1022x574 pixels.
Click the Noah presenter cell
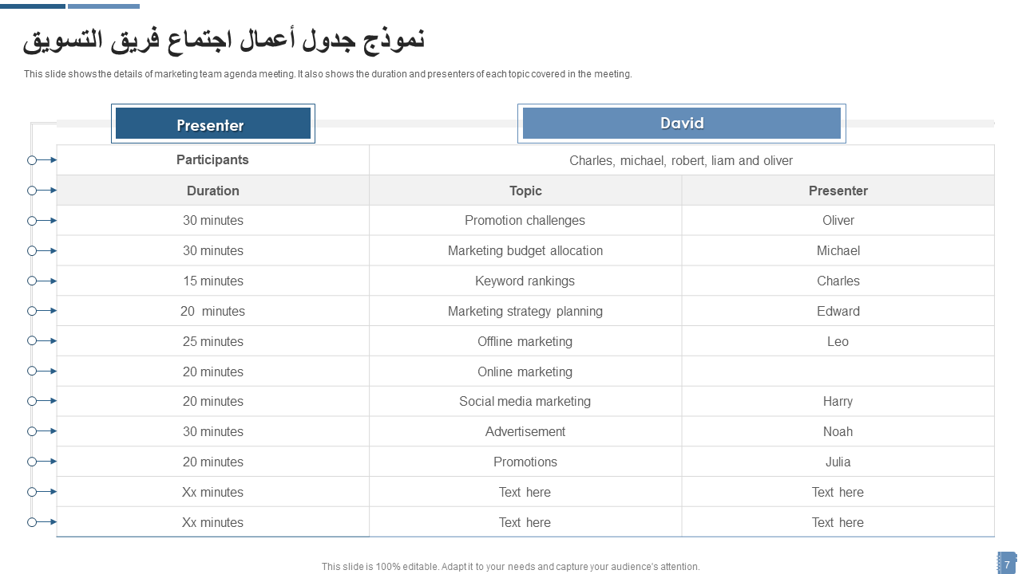click(x=838, y=431)
